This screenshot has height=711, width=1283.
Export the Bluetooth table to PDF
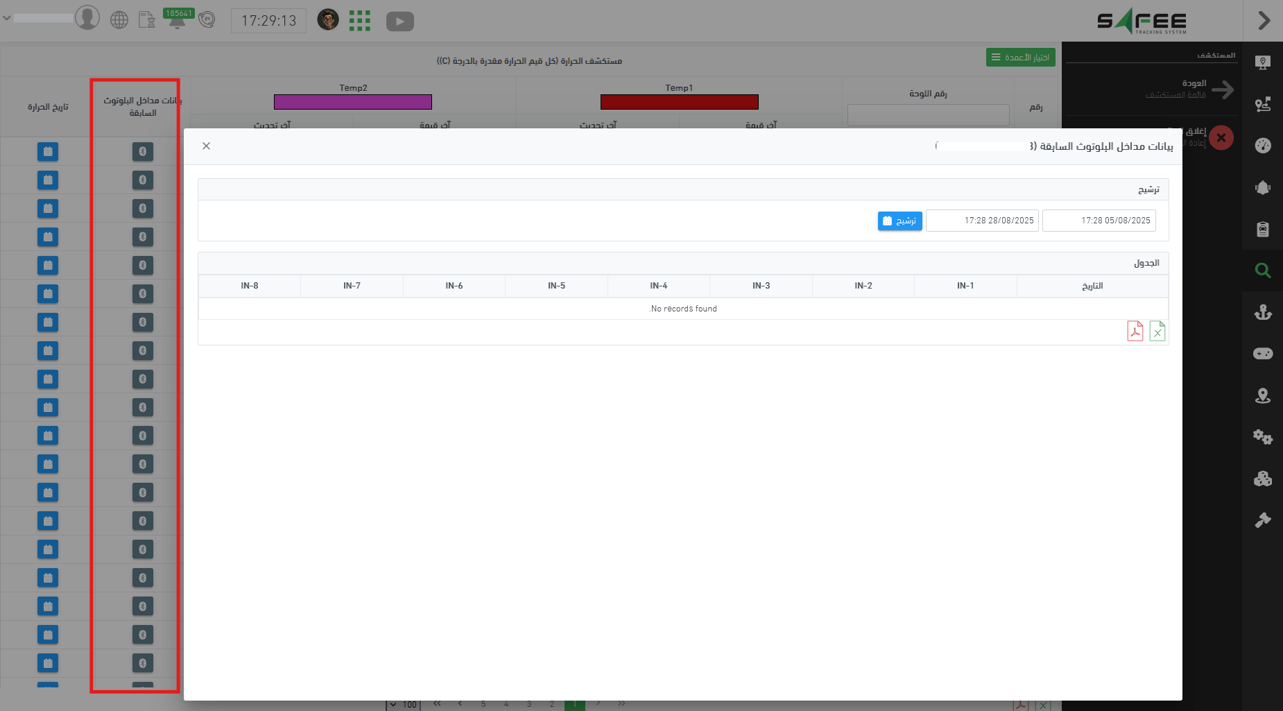1135,332
